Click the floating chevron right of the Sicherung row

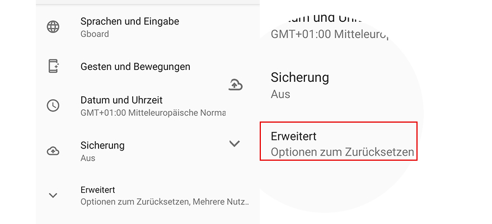tap(235, 144)
